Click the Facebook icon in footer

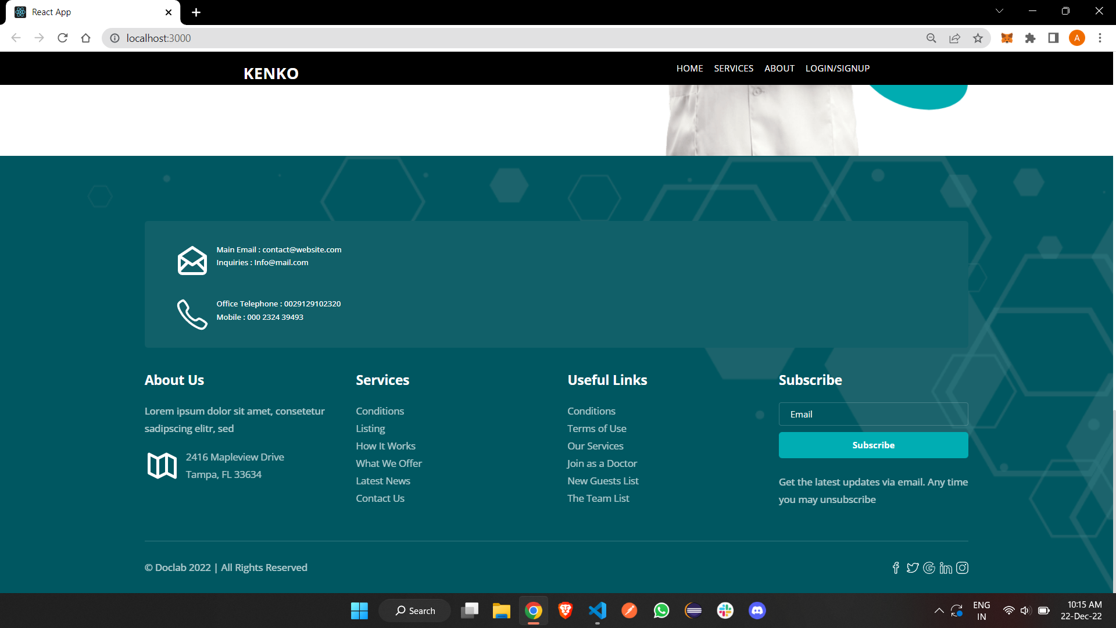[896, 568]
